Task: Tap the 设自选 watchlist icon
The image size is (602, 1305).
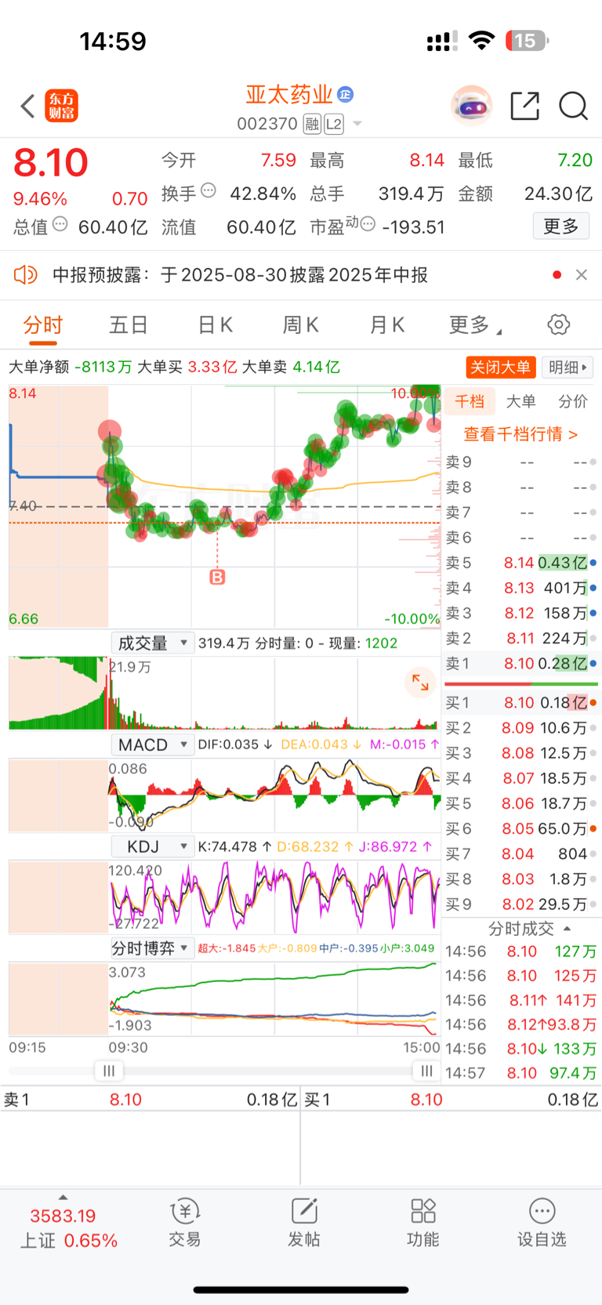Action: point(542,1223)
